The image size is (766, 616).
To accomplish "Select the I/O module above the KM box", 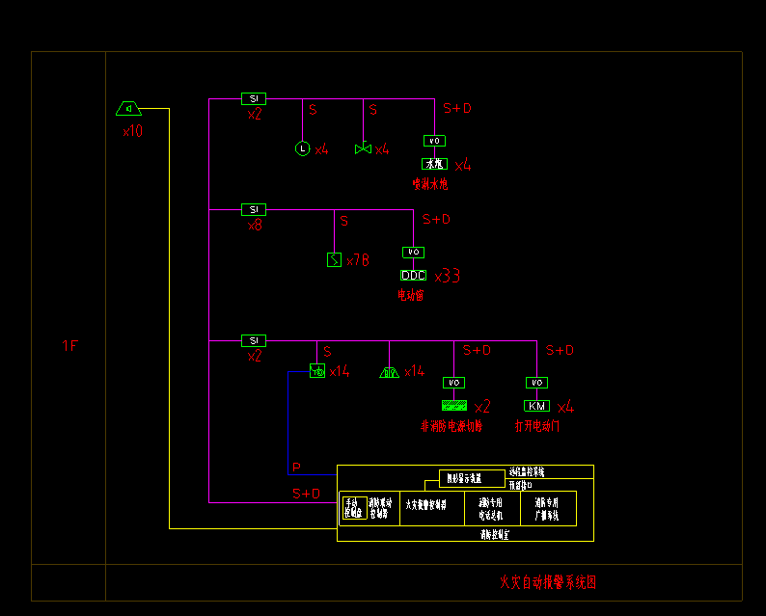I will pos(537,382).
